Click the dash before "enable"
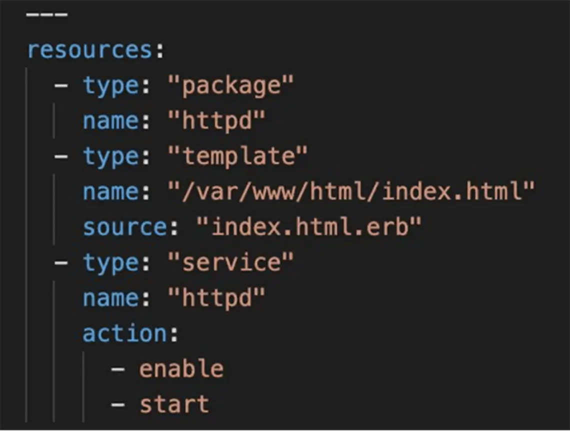The width and height of the screenshot is (570, 431). (x=117, y=369)
